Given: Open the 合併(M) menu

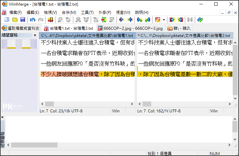Looking at the screenshot, I should [x=69, y=13].
